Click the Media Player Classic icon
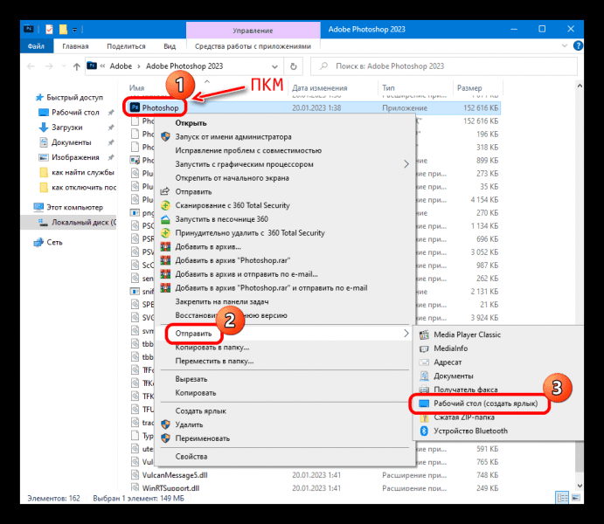Screen dimensions: 604x524 pyautogui.click(x=424, y=334)
